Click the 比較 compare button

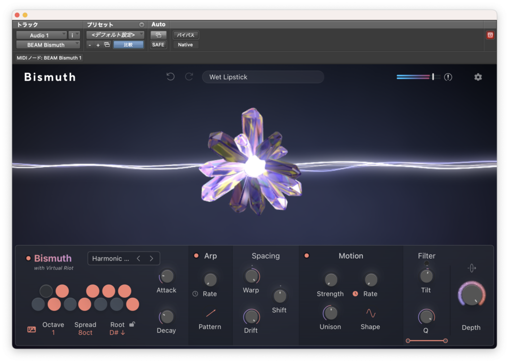pyautogui.click(x=128, y=44)
